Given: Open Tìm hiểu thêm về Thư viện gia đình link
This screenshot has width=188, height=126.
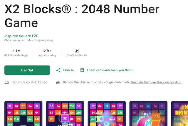Looking at the screenshot, I should pyautogui.click(x=156, y=82).
